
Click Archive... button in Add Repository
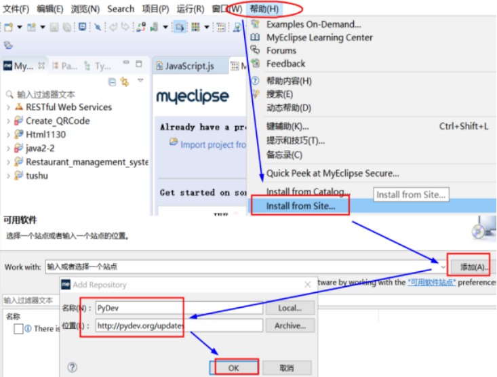coord(290,325)
